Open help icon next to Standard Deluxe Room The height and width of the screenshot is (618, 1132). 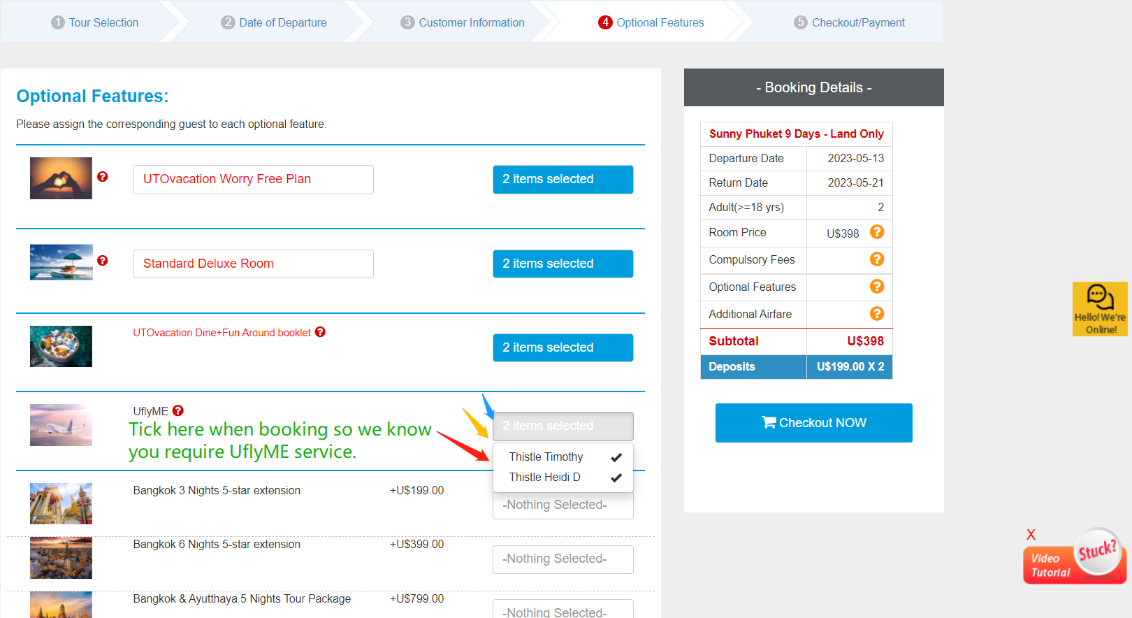(x=103, y=261)
